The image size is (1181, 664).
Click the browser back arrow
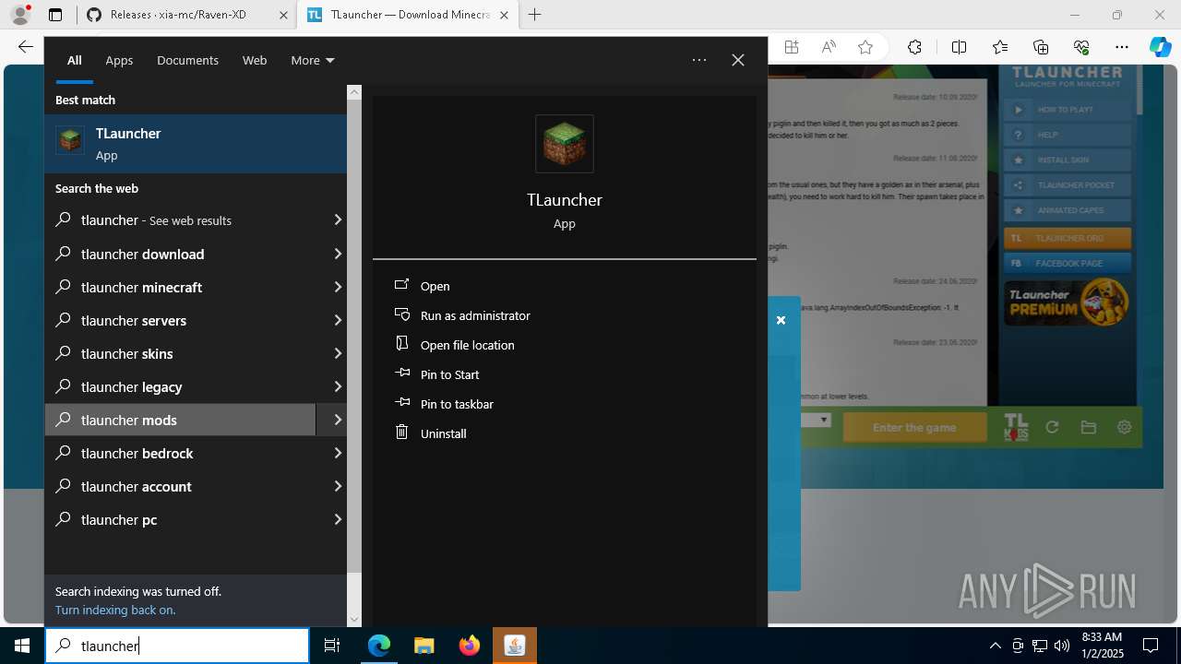point(25,47)
